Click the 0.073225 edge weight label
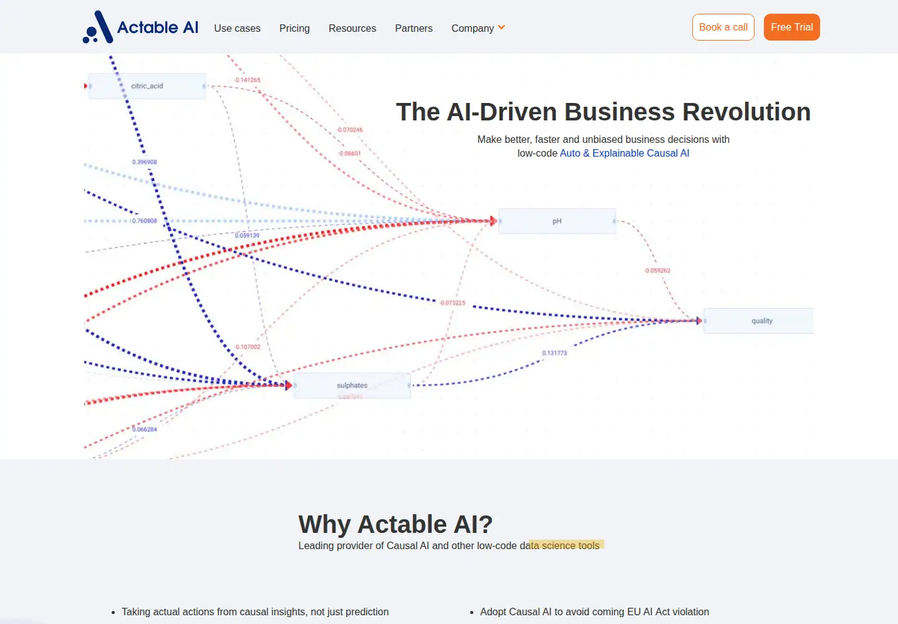The width and height of the screenshot is (898, 624). coord(453,303)
